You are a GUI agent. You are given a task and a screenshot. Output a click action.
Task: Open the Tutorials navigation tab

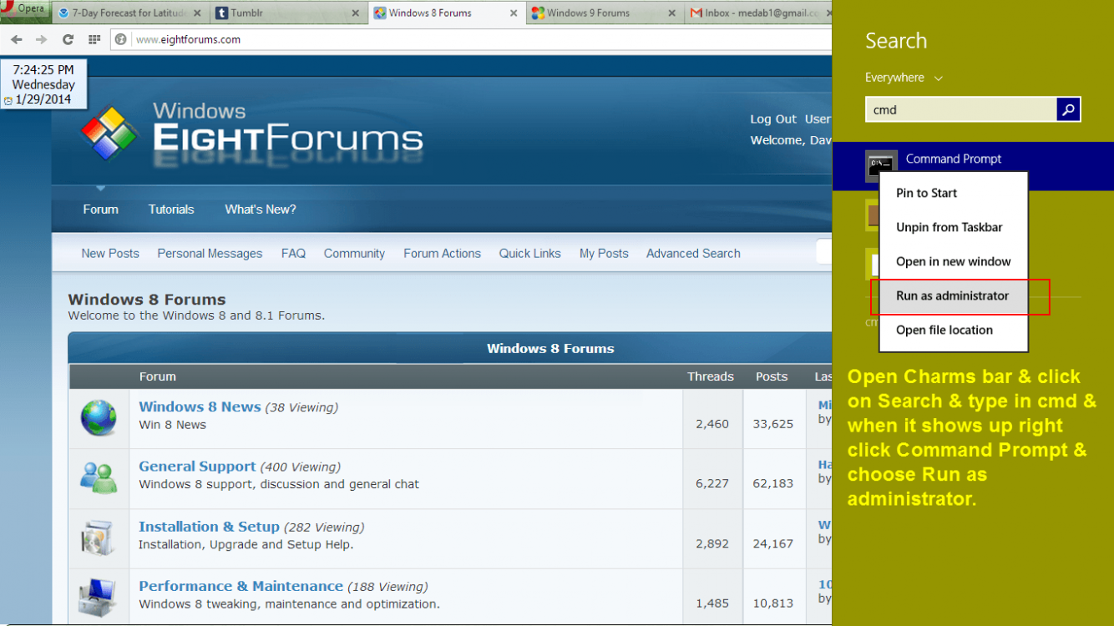click(x=171, y=210)
